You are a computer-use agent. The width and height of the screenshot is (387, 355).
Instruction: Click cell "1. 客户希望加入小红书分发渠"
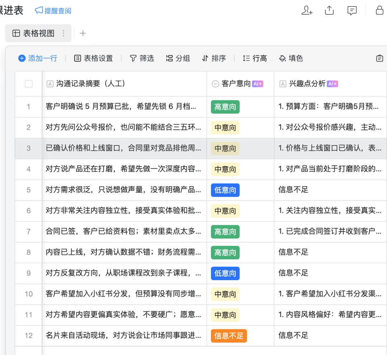click(330, 294)
